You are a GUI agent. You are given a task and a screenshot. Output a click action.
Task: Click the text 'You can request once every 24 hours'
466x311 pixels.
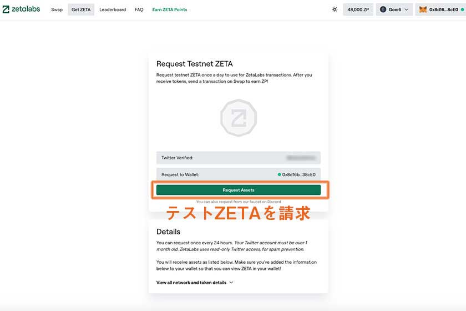coord(194,243)
